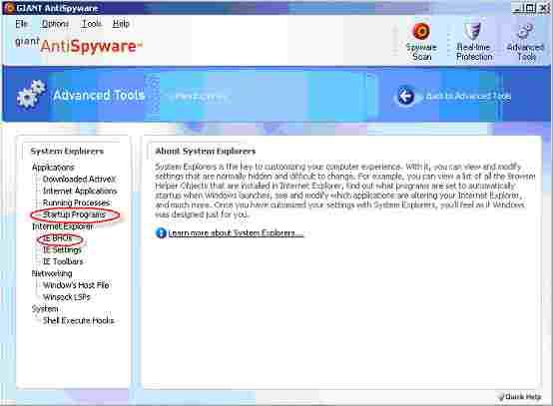This screenshot has height=406, width=553.
Task: Select IE BHOs in tree
Action: click(58, 238)
